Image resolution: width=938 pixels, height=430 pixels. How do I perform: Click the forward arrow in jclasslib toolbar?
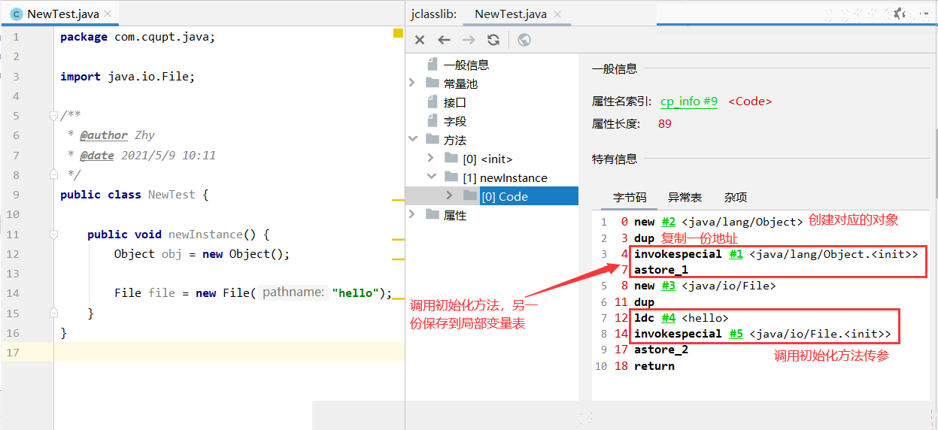click(x=469, y=40)
